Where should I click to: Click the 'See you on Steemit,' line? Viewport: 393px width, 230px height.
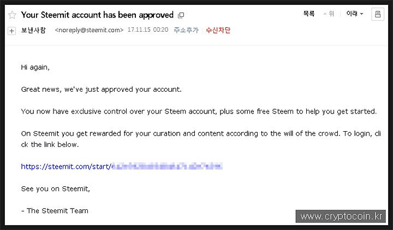(55, 188)
